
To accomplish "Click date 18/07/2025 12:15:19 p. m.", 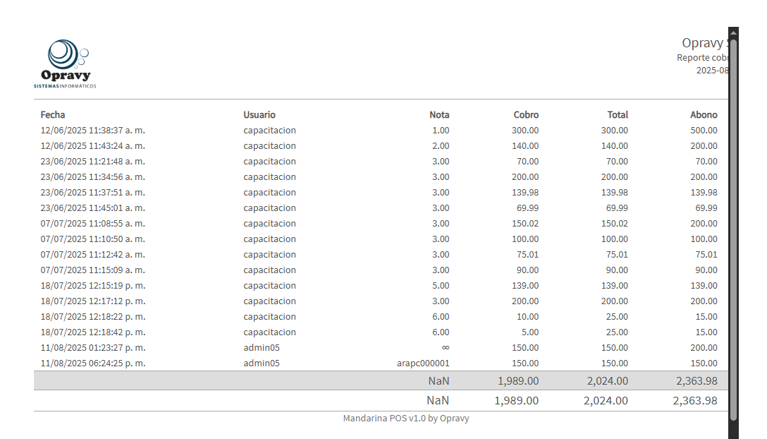I will point(93,286).
